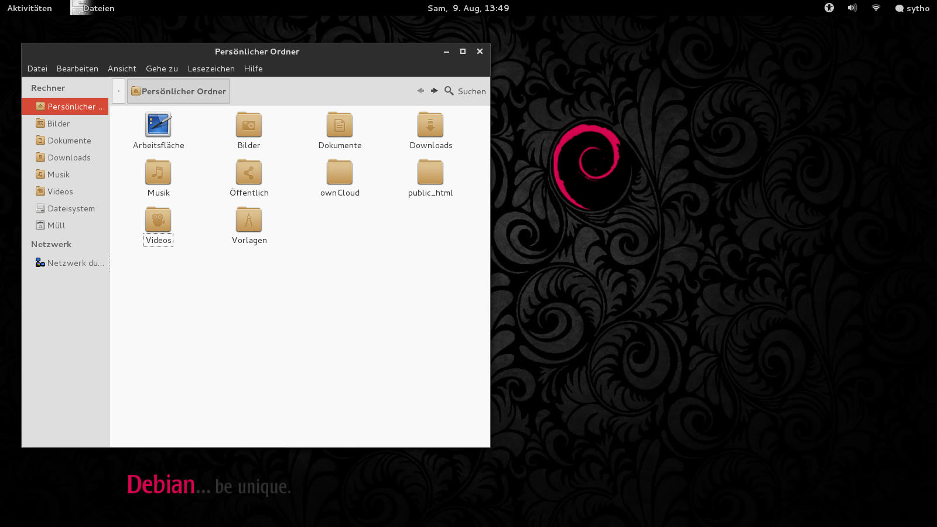Open the Aktivitäten overview

[x=29, y=8]
